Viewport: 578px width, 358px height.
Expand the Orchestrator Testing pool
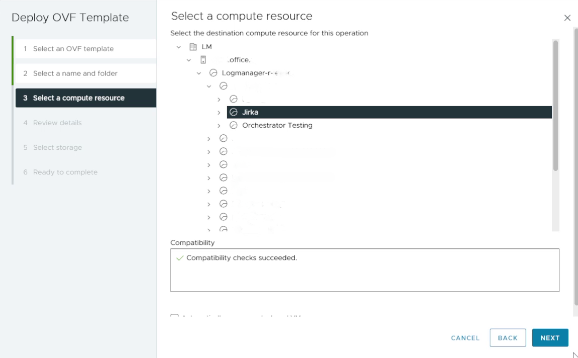219,125
